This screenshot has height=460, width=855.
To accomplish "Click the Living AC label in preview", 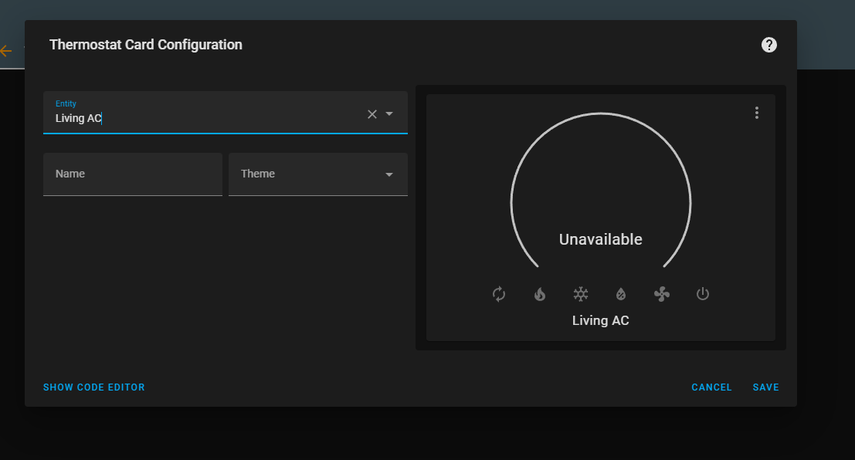I will coord(600,320).
